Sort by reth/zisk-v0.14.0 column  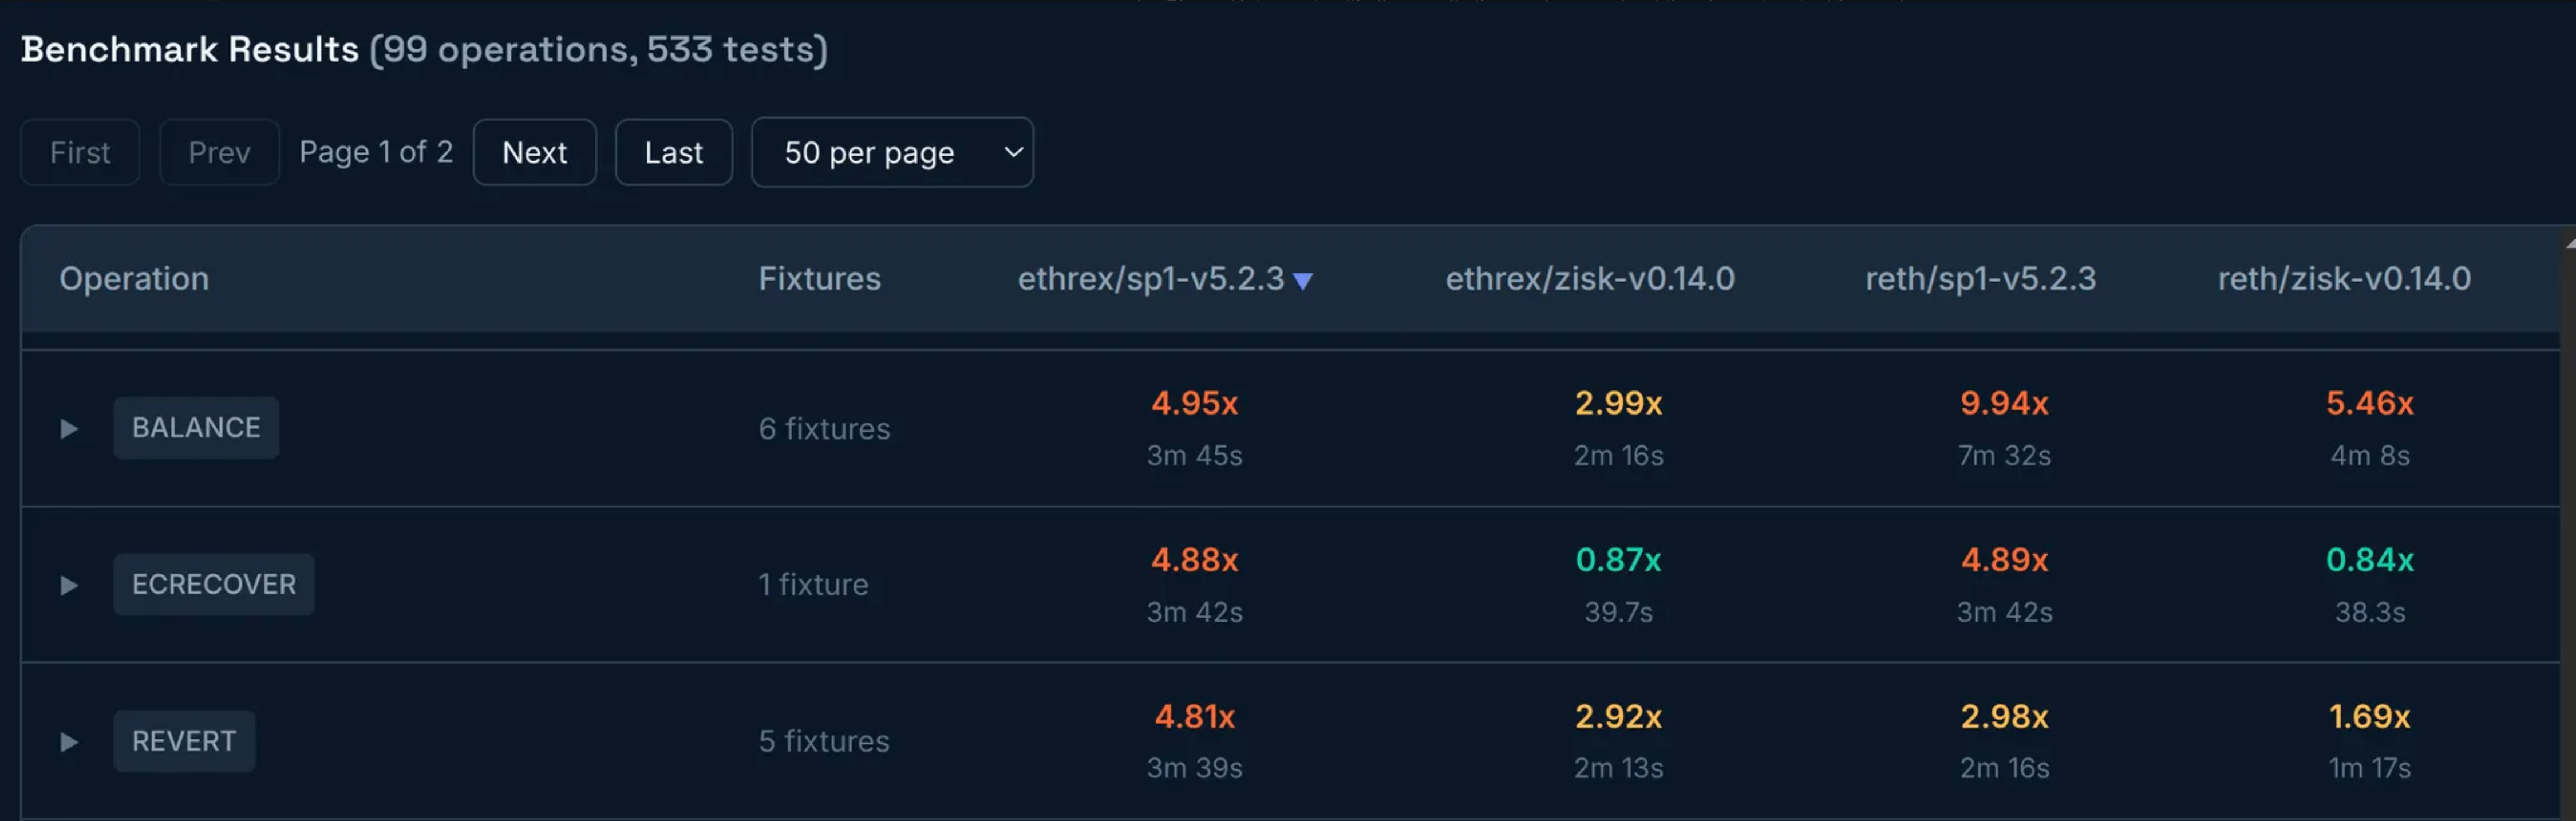pos(2343,279)
